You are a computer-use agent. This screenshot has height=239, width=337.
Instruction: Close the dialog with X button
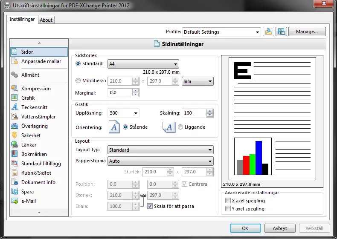[324, 3]
